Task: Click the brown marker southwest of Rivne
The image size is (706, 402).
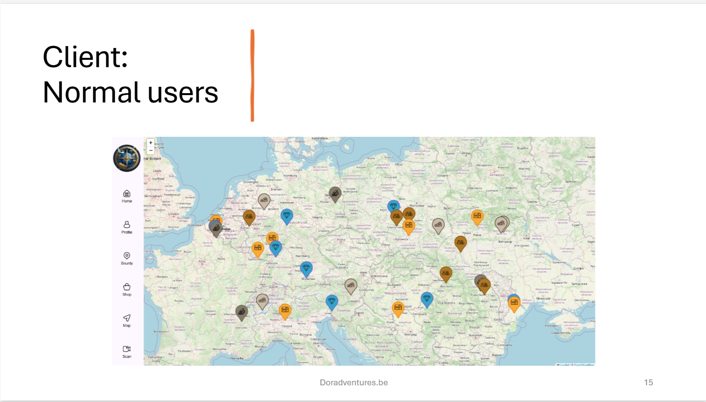Action: (x=461, y=243)
